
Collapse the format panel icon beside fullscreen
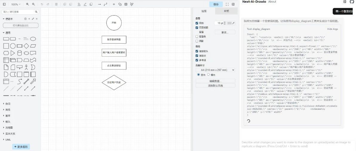(233, 4)
